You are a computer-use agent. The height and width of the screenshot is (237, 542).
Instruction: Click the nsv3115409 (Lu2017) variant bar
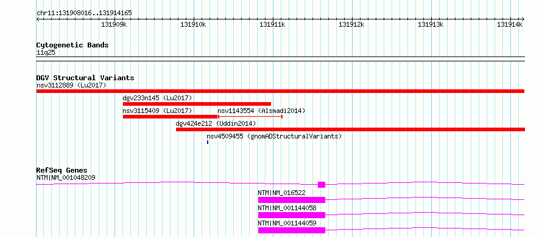point(170,117)
